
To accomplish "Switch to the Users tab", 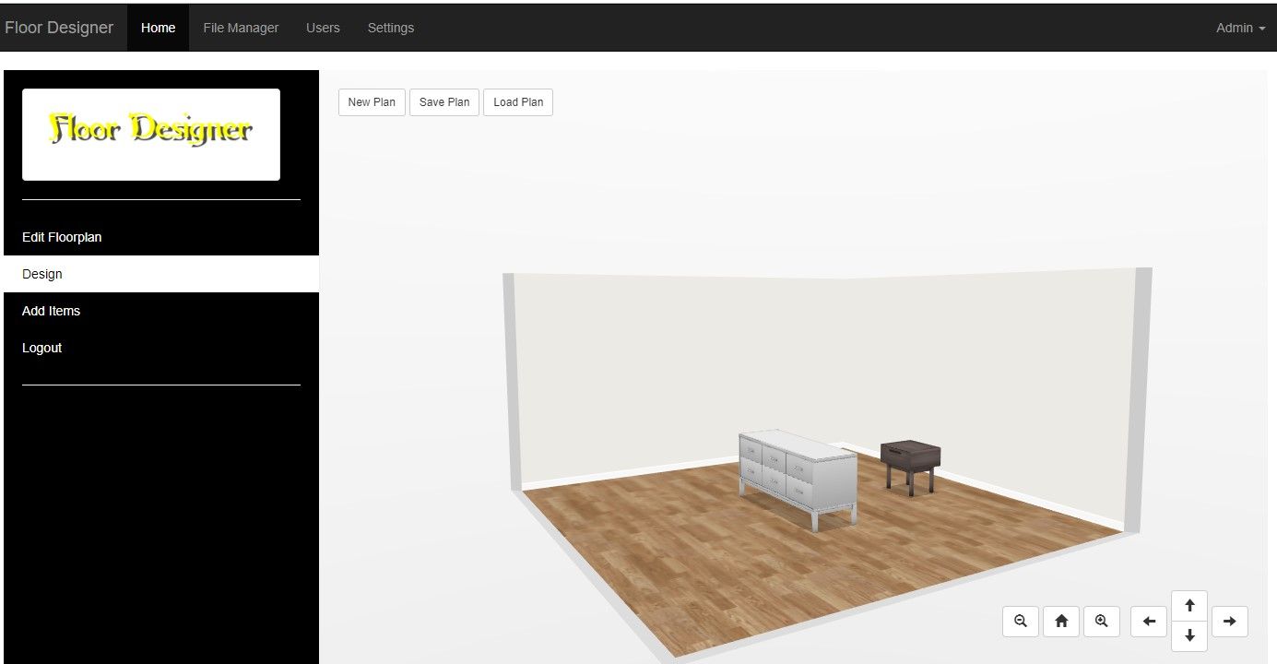I will pyautogui.click(x=323, y=28).
